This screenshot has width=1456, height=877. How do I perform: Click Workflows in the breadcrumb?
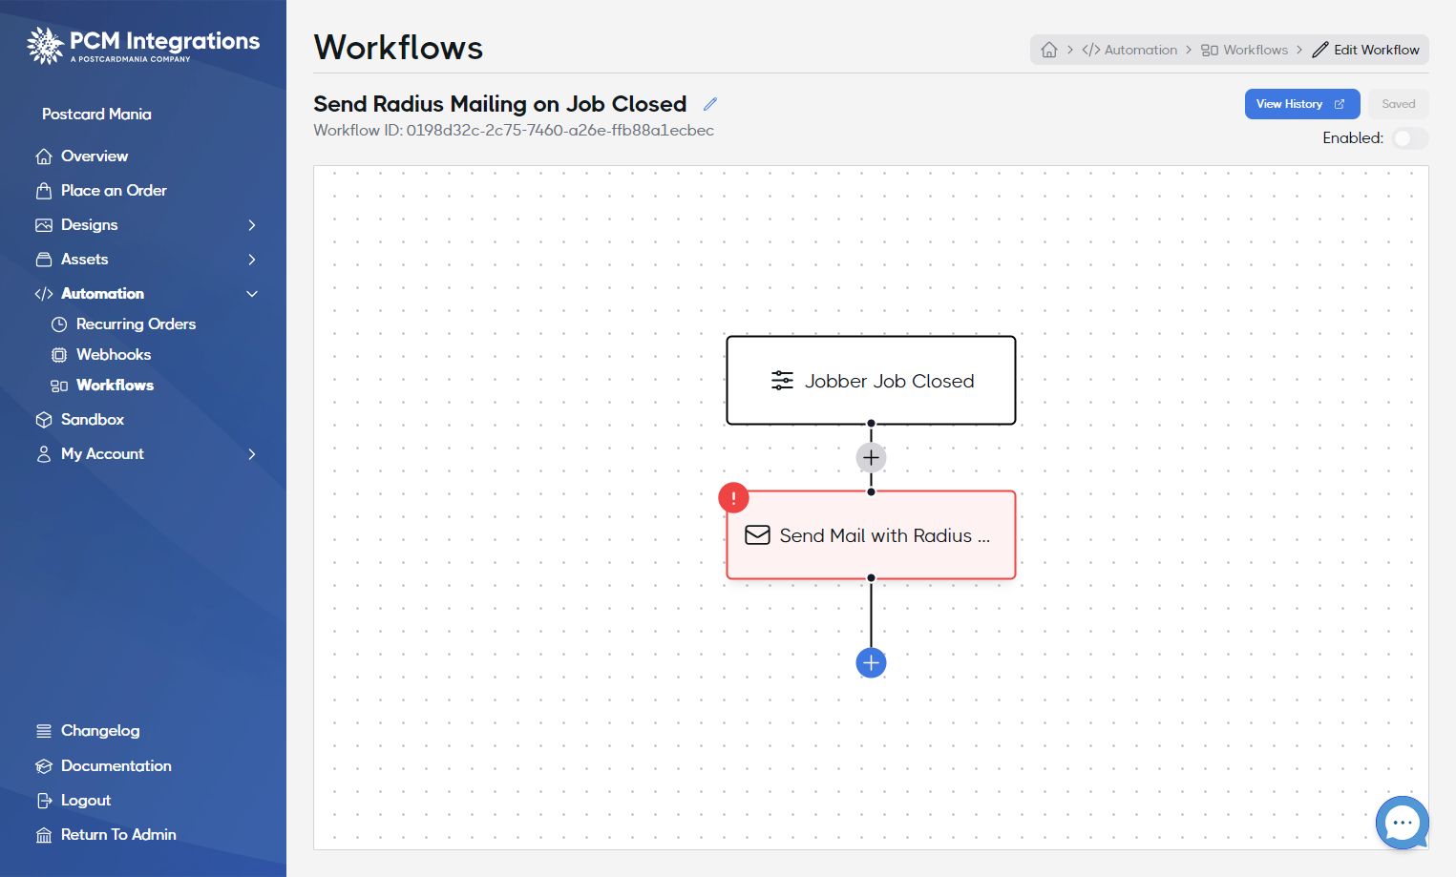tap(1245, 50)
